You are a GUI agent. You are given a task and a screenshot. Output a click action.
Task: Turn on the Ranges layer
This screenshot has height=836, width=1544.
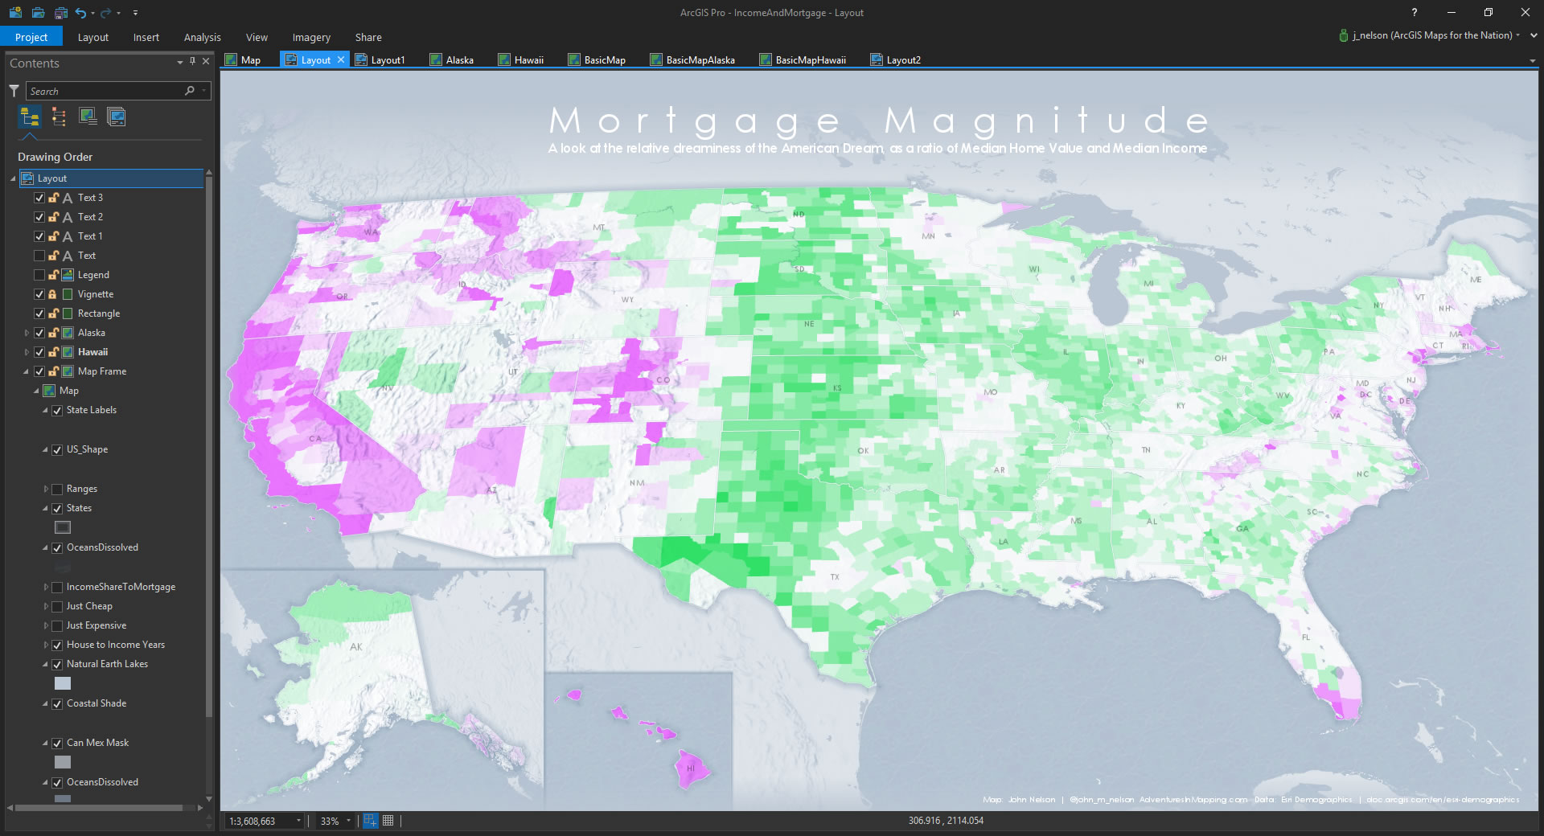click(57, 489)
